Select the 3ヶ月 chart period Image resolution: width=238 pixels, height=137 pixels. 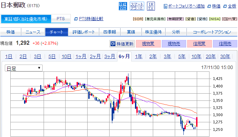coord(110,57)
